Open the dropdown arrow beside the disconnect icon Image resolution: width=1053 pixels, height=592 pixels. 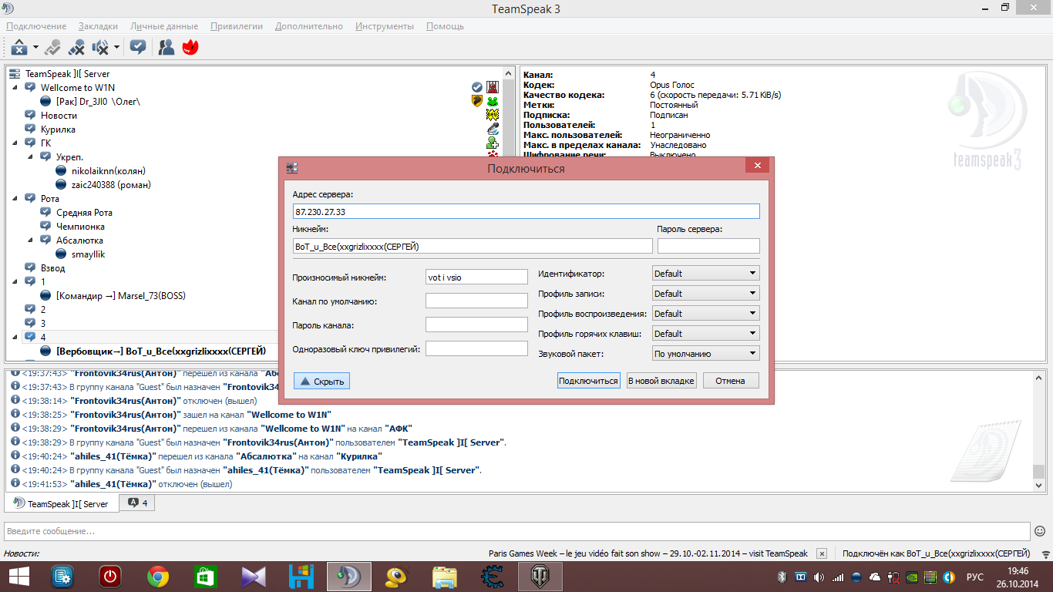click(x=35, y=47)
